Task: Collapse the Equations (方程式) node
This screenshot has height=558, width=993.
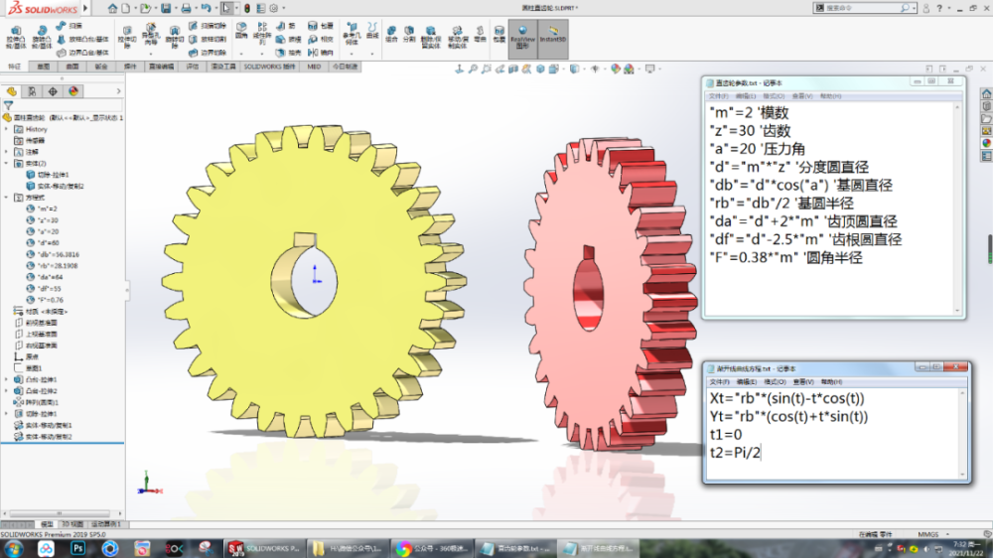Action: point(7,198)
